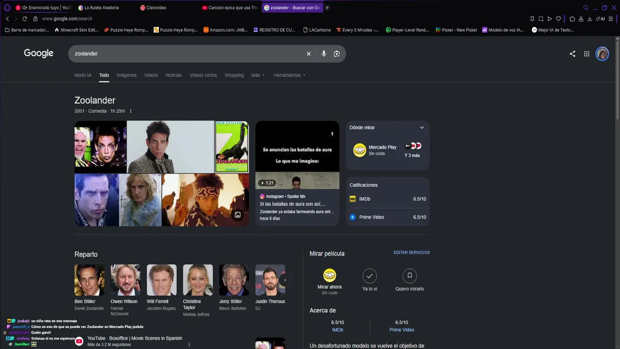This screenshot has height=349, width=620.
Task: Open the Prime Video link under Acerca de
Action: [x=402, y=330]
